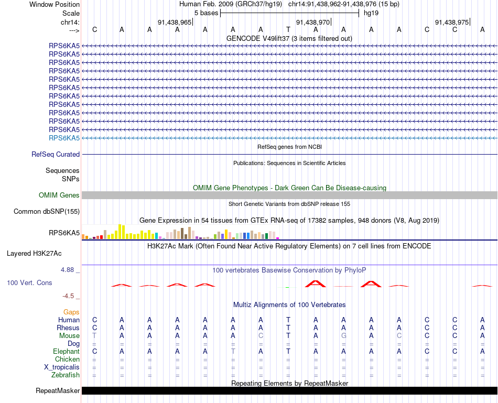Viewport: 498px width, 403px height.
Task: Open Short Genetic Variants from dbSNP release 155 title
Action: click(x=289, y=204)
